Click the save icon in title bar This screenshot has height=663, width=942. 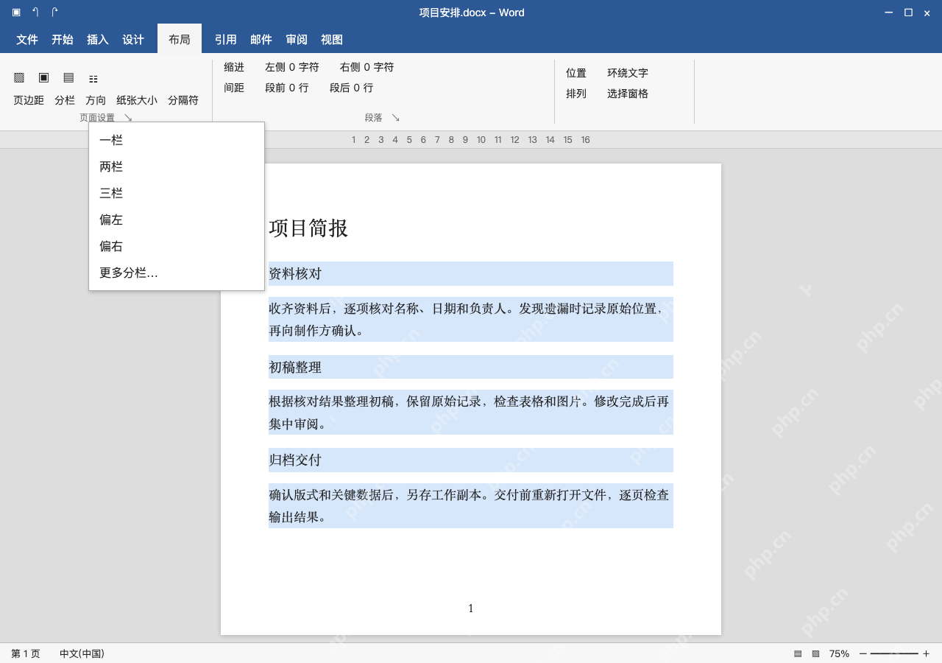click(x=16, y=12)
